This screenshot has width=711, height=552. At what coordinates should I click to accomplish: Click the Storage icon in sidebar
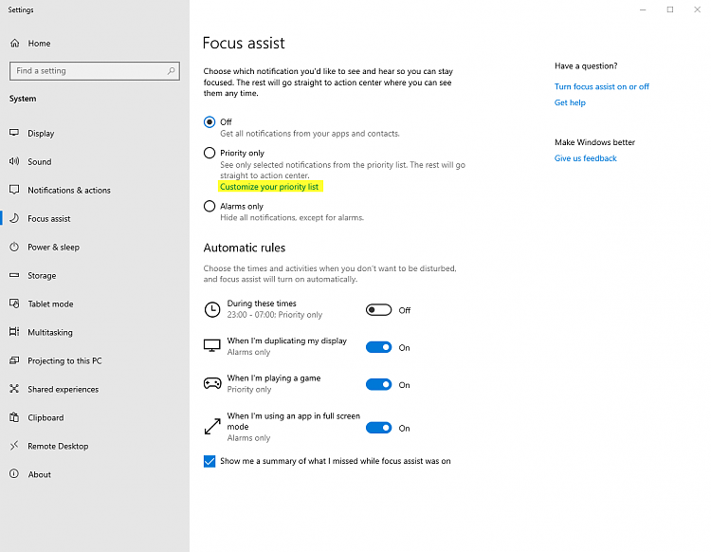pyautogui.click(x=15, y=276)
